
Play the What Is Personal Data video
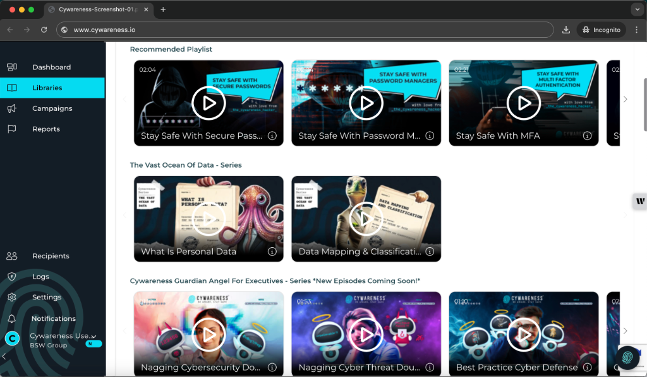[x=209, y=219]
